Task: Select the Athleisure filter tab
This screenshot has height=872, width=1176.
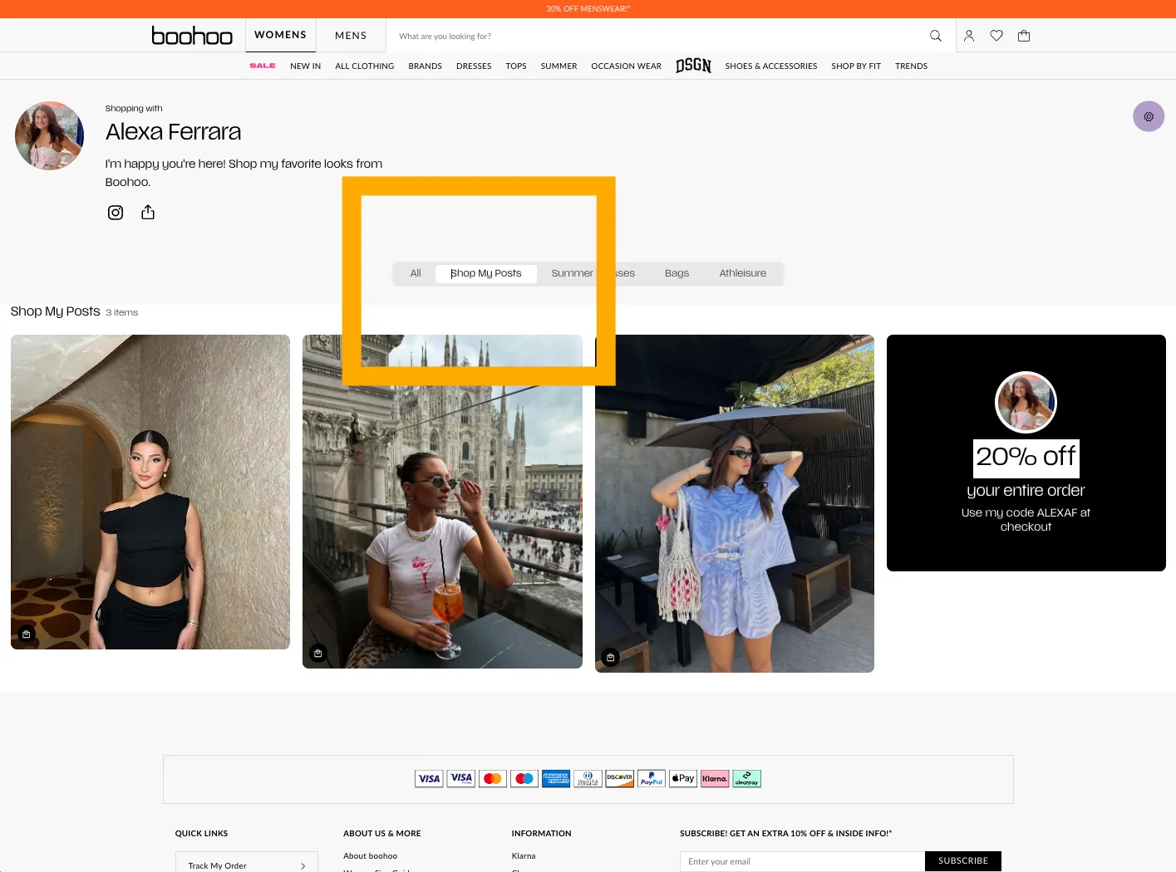Action: pyautogui.click(x=743, y=273)
